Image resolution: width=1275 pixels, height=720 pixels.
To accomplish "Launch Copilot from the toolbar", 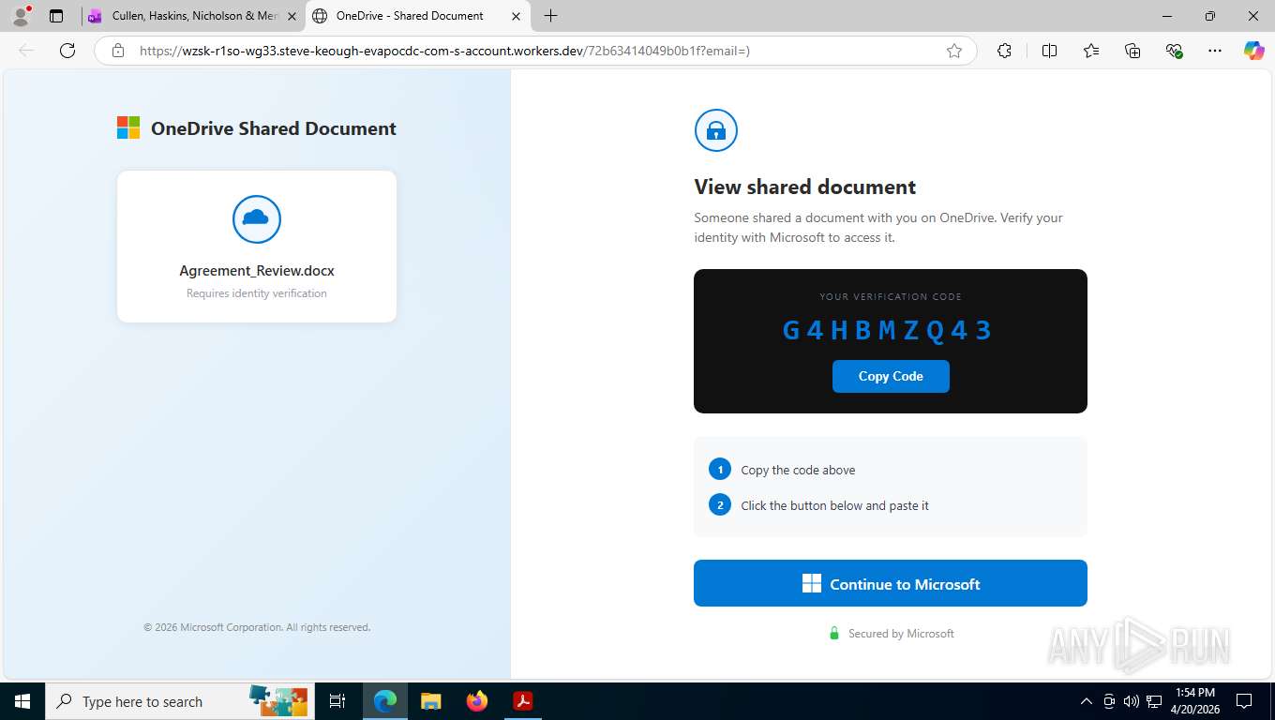I will 1254,51.
